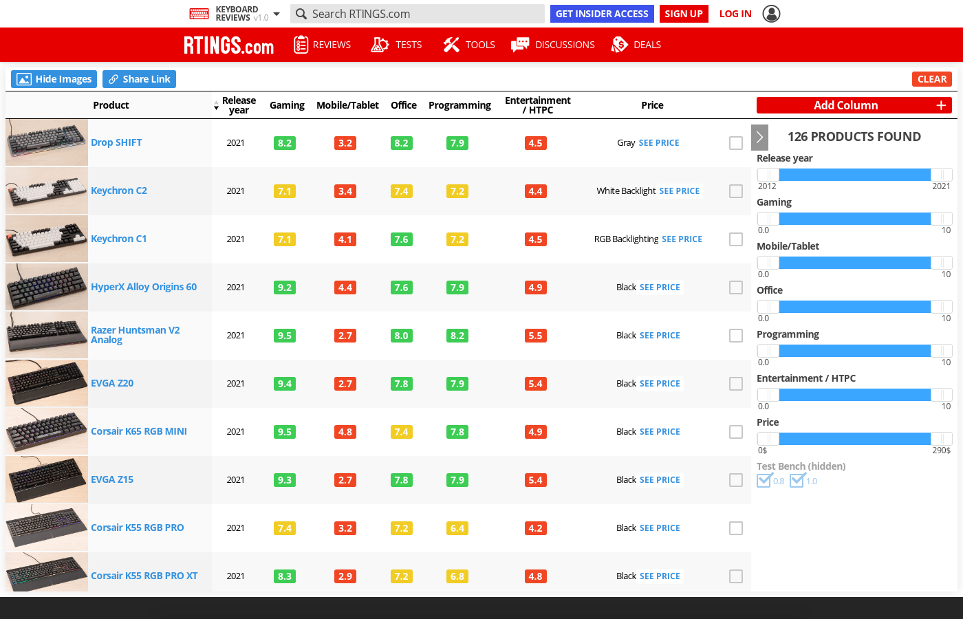This screenshot has width=963, height=619.
Task: Click the RTINGS.com logo
Action: (x=229, y=45)
